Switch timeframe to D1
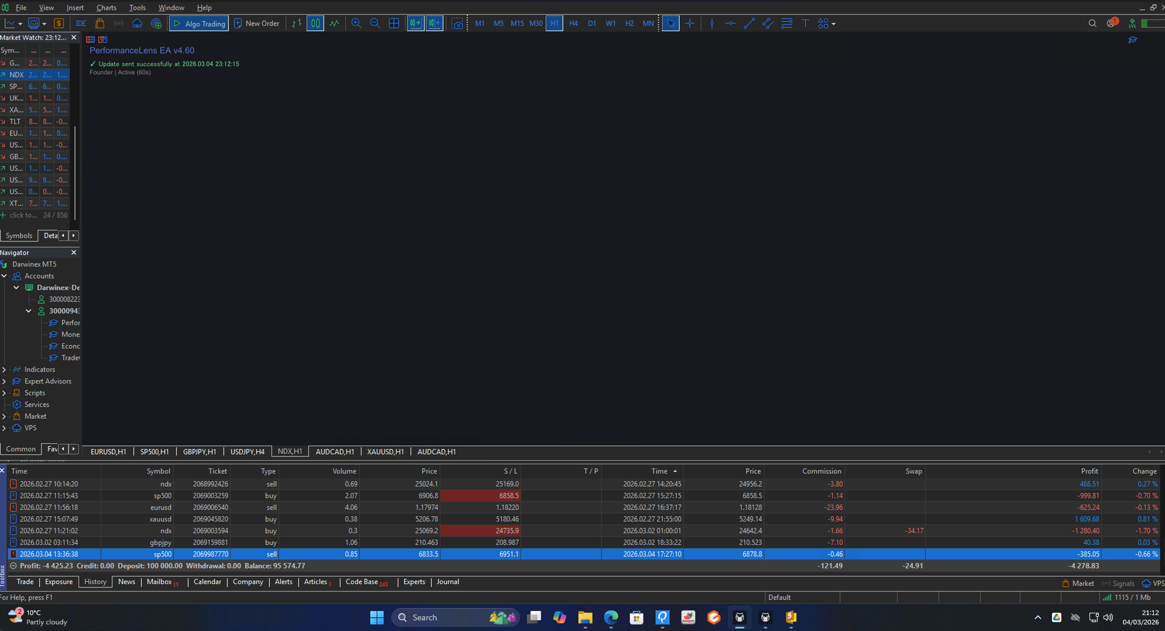 tap(592, 23)
